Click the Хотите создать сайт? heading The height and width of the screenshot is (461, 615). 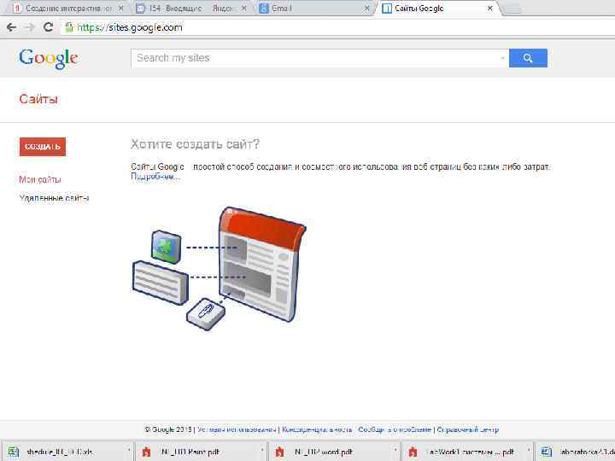(x=195, y=144)
